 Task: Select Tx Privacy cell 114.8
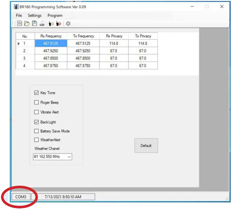pos(143,43)
